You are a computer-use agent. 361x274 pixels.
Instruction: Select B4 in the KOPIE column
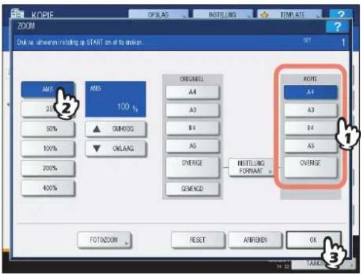pyautogui.click(x=311, y=128)
